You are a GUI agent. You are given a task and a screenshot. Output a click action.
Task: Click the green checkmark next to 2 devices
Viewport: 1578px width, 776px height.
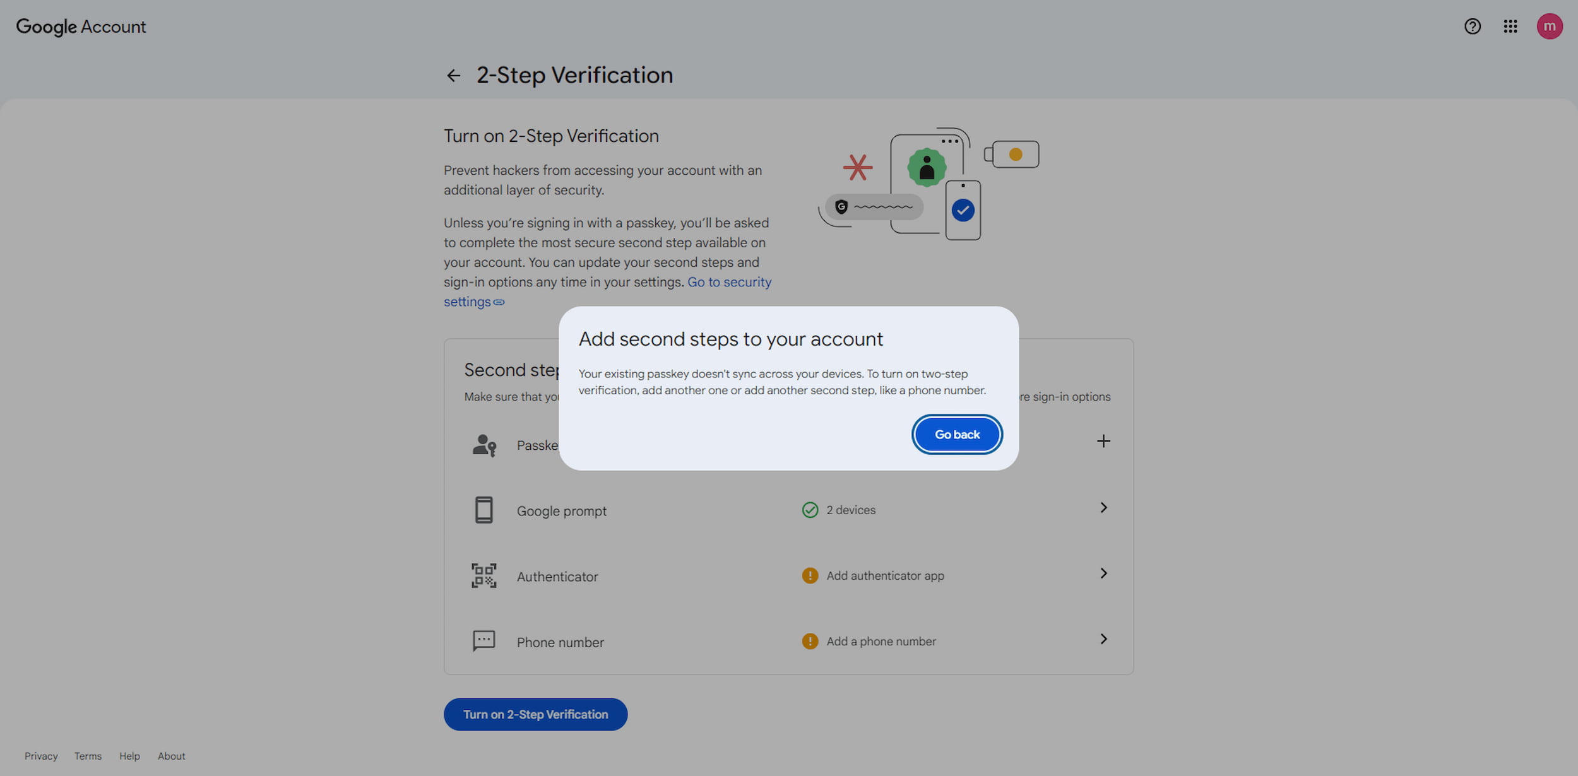[810, 510]
